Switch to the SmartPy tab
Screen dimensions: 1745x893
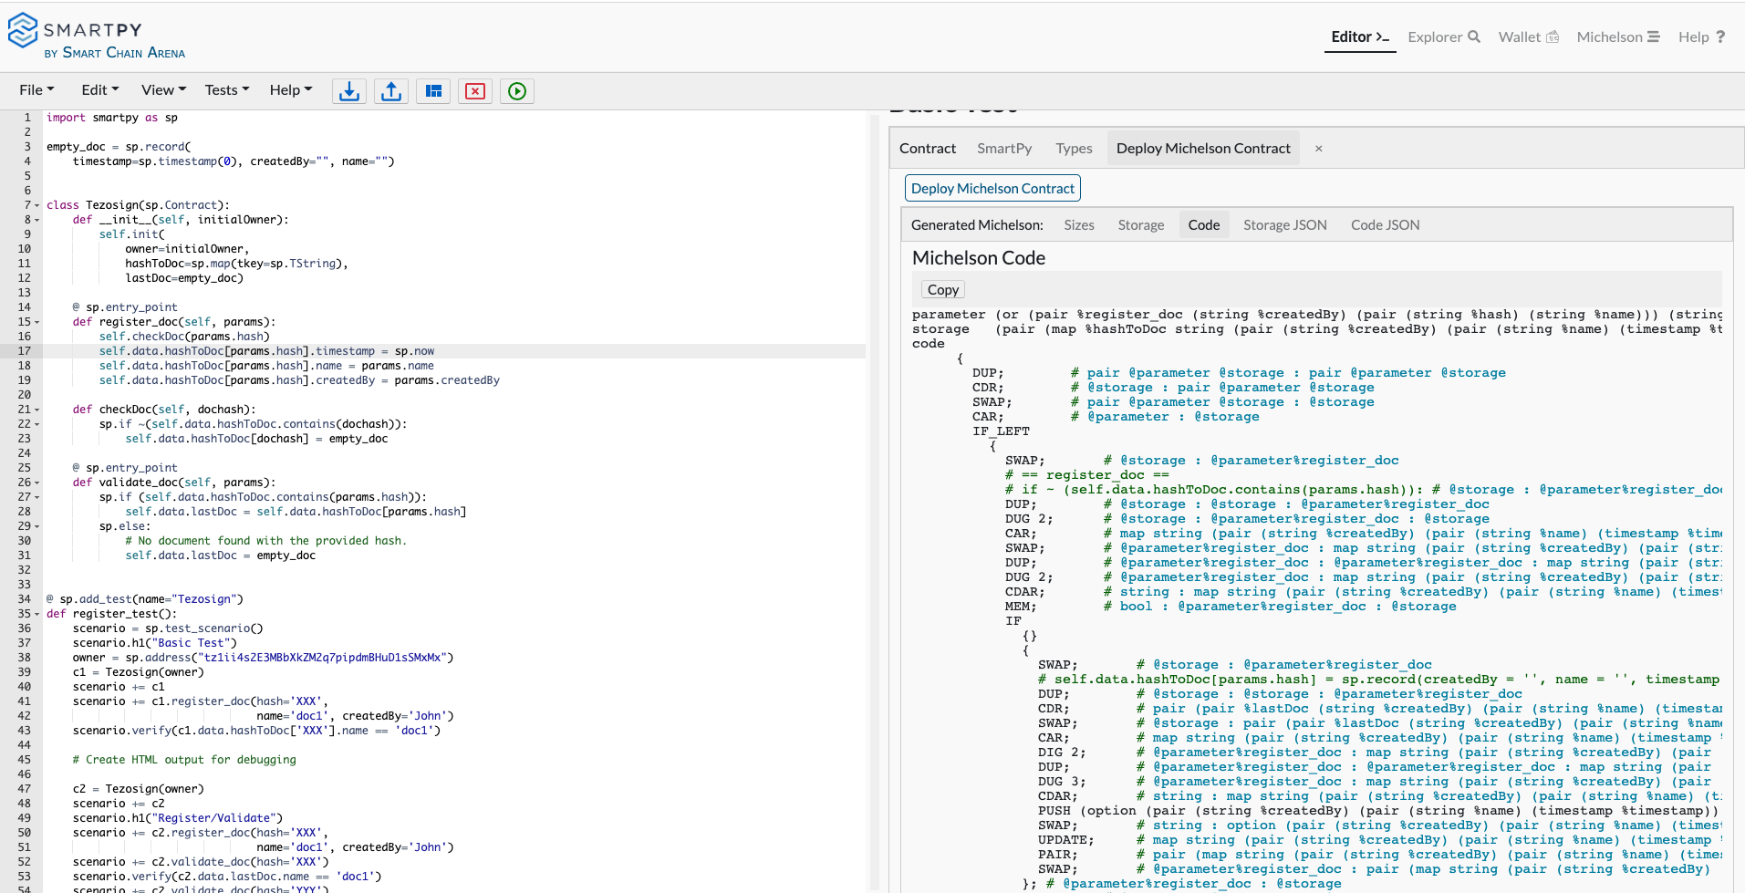click(x=1004, y=149)
